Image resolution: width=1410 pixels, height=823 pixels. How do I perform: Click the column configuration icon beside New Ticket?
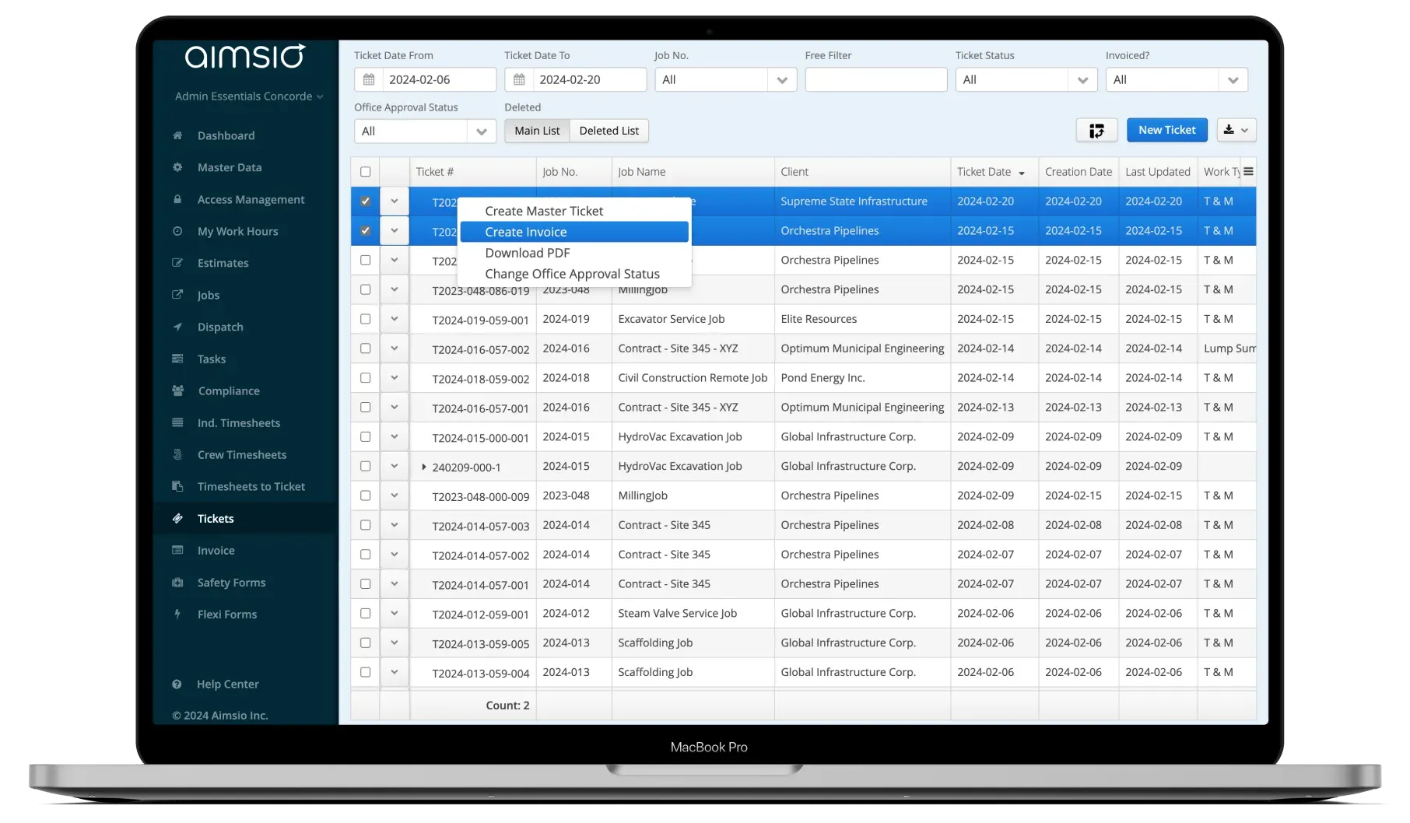[1096, 130]
